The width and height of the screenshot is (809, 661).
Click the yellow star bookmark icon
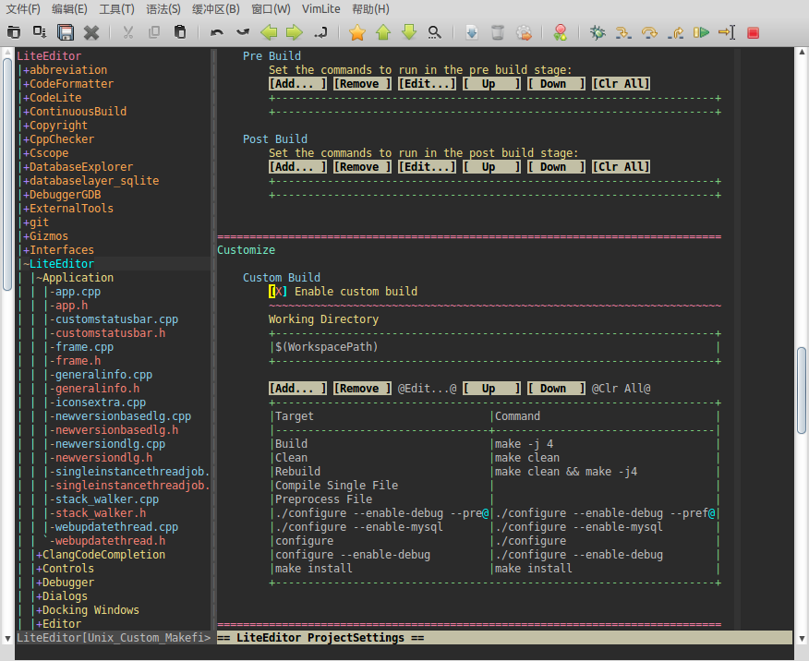pyautogui.click(x=357, y=32)
